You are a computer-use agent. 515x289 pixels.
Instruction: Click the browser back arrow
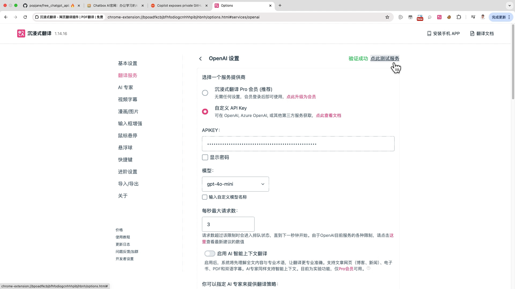(6, 17)
